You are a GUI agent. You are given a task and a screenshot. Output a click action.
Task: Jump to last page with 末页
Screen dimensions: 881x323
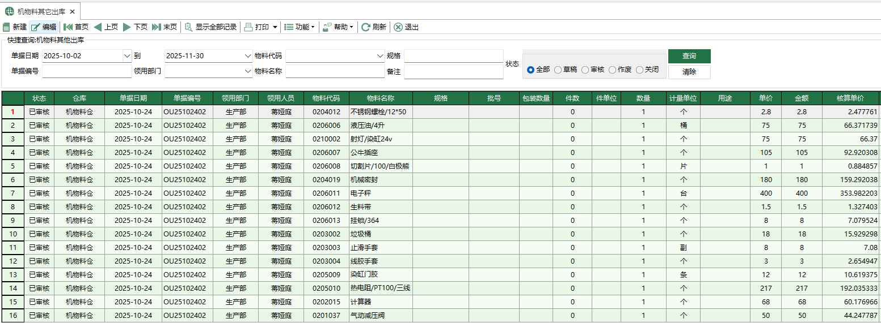[157, 27]
